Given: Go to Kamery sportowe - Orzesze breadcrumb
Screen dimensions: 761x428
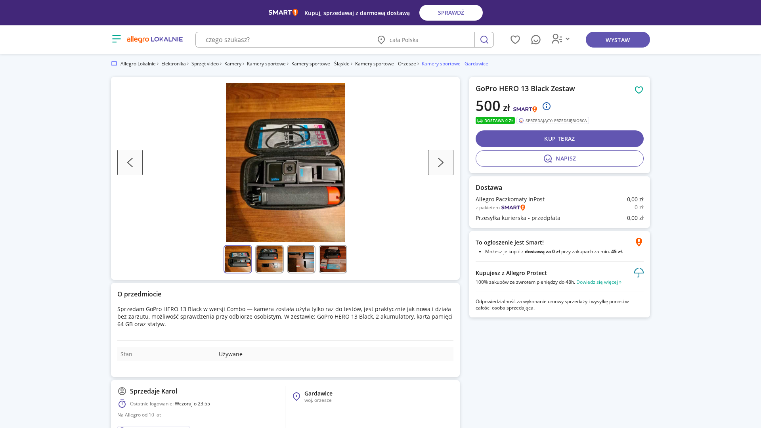Looking at the screenshot, I should 386,64.
